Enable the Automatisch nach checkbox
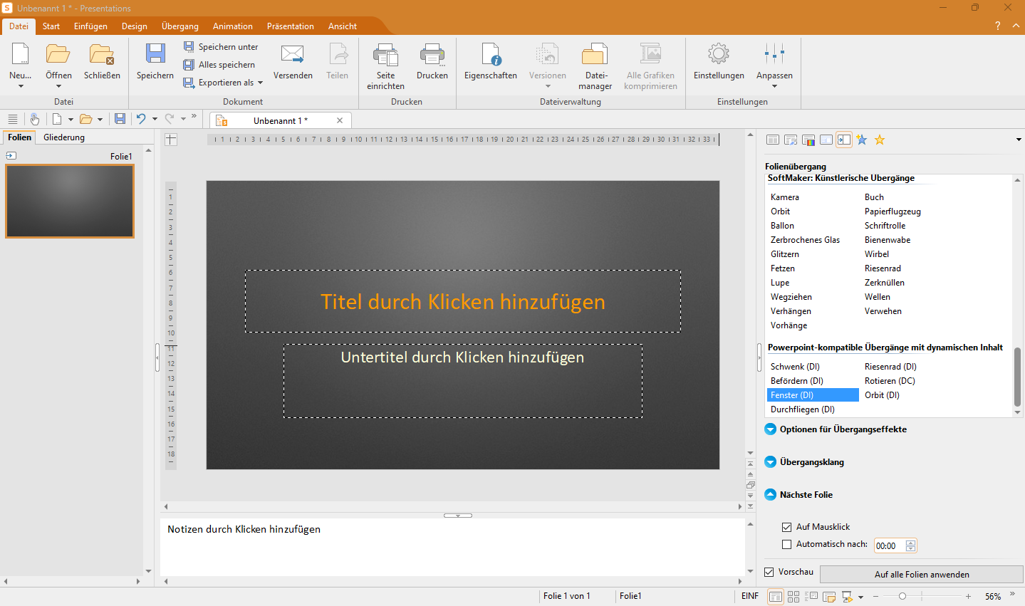 pyautogui.click(x=787, y=545)
